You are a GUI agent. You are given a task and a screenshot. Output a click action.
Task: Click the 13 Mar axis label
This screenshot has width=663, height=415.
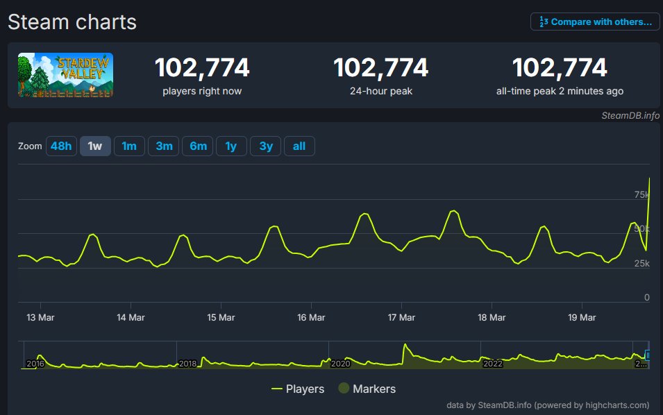(x=40, y=317)
